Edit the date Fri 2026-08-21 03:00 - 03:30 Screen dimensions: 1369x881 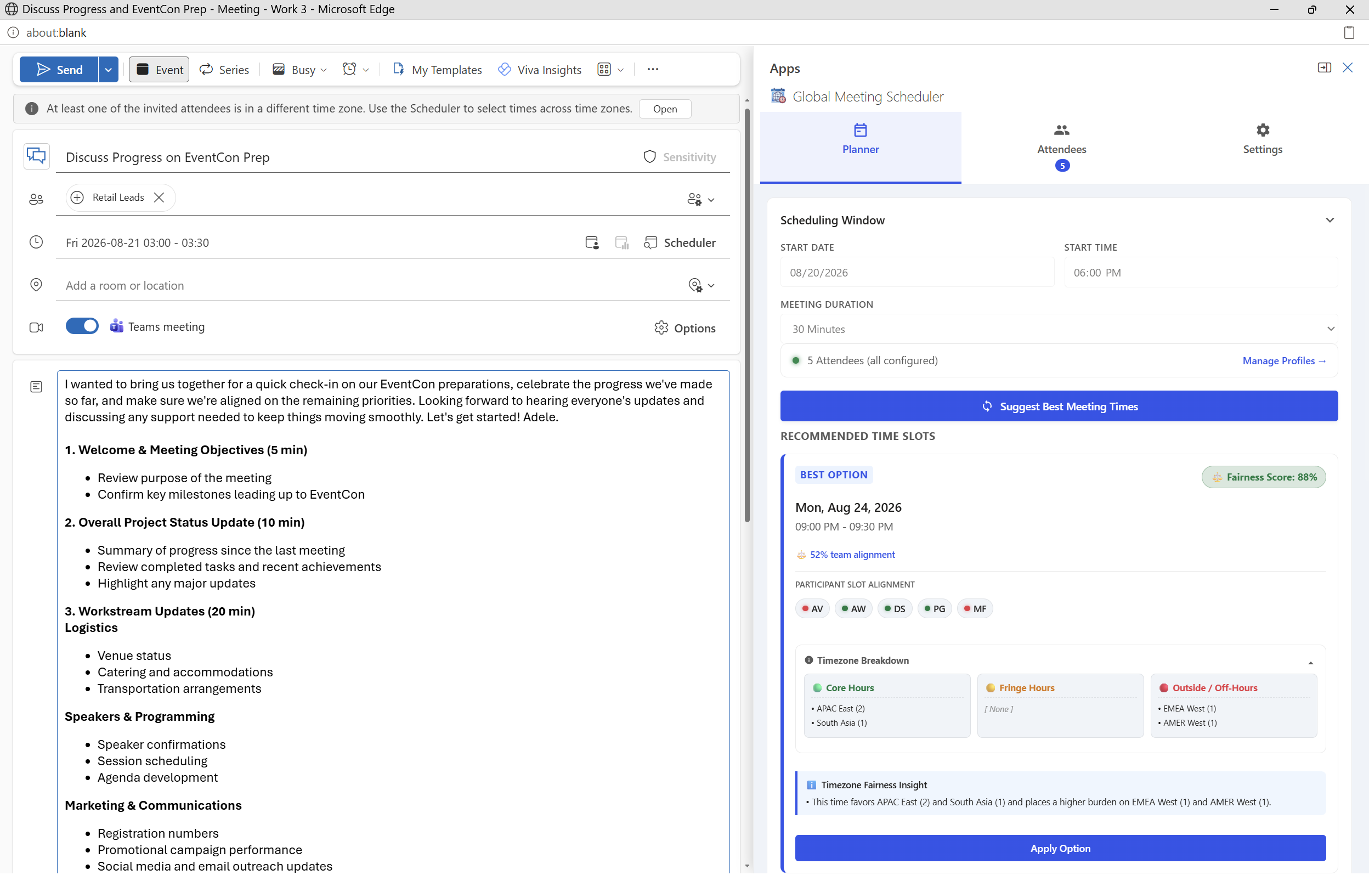137,242
